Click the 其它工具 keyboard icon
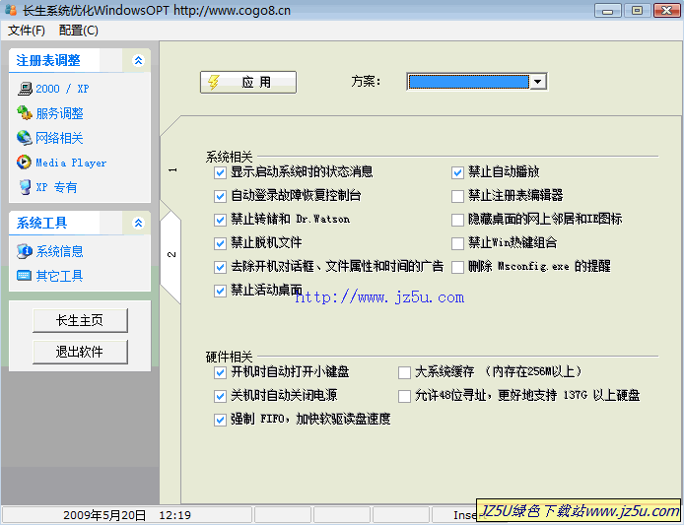The image size is (684, 525). coord(24,276)
